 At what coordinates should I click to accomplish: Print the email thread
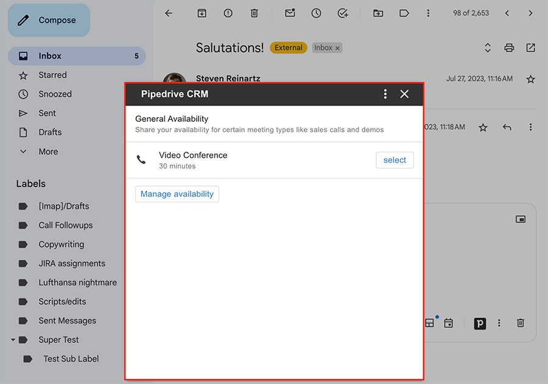[509, 48]
